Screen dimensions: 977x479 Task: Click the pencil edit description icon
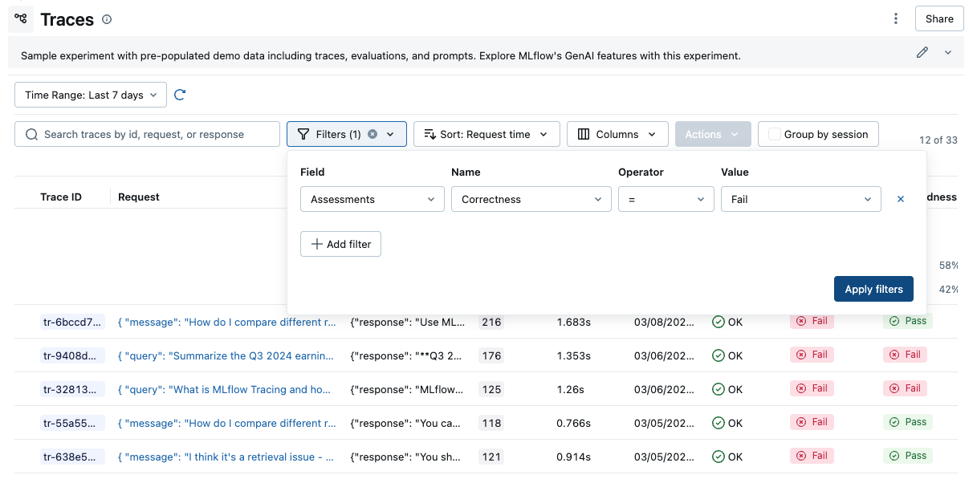coord(922,53)
